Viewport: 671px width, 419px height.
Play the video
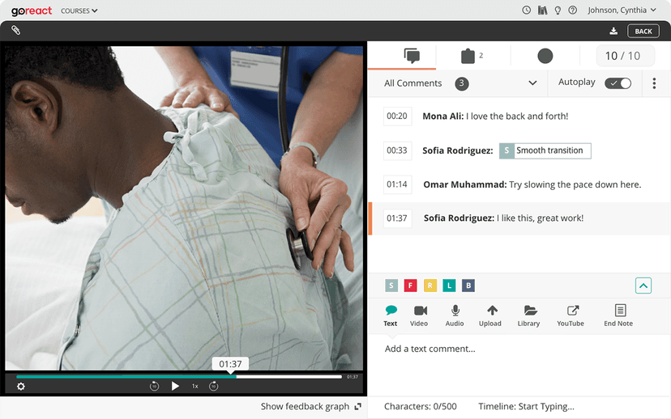pos(175,386)
